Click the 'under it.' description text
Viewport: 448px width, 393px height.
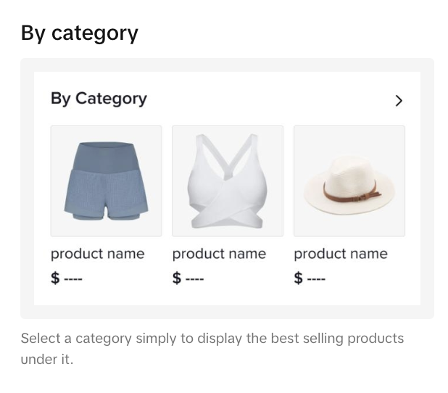47,359
